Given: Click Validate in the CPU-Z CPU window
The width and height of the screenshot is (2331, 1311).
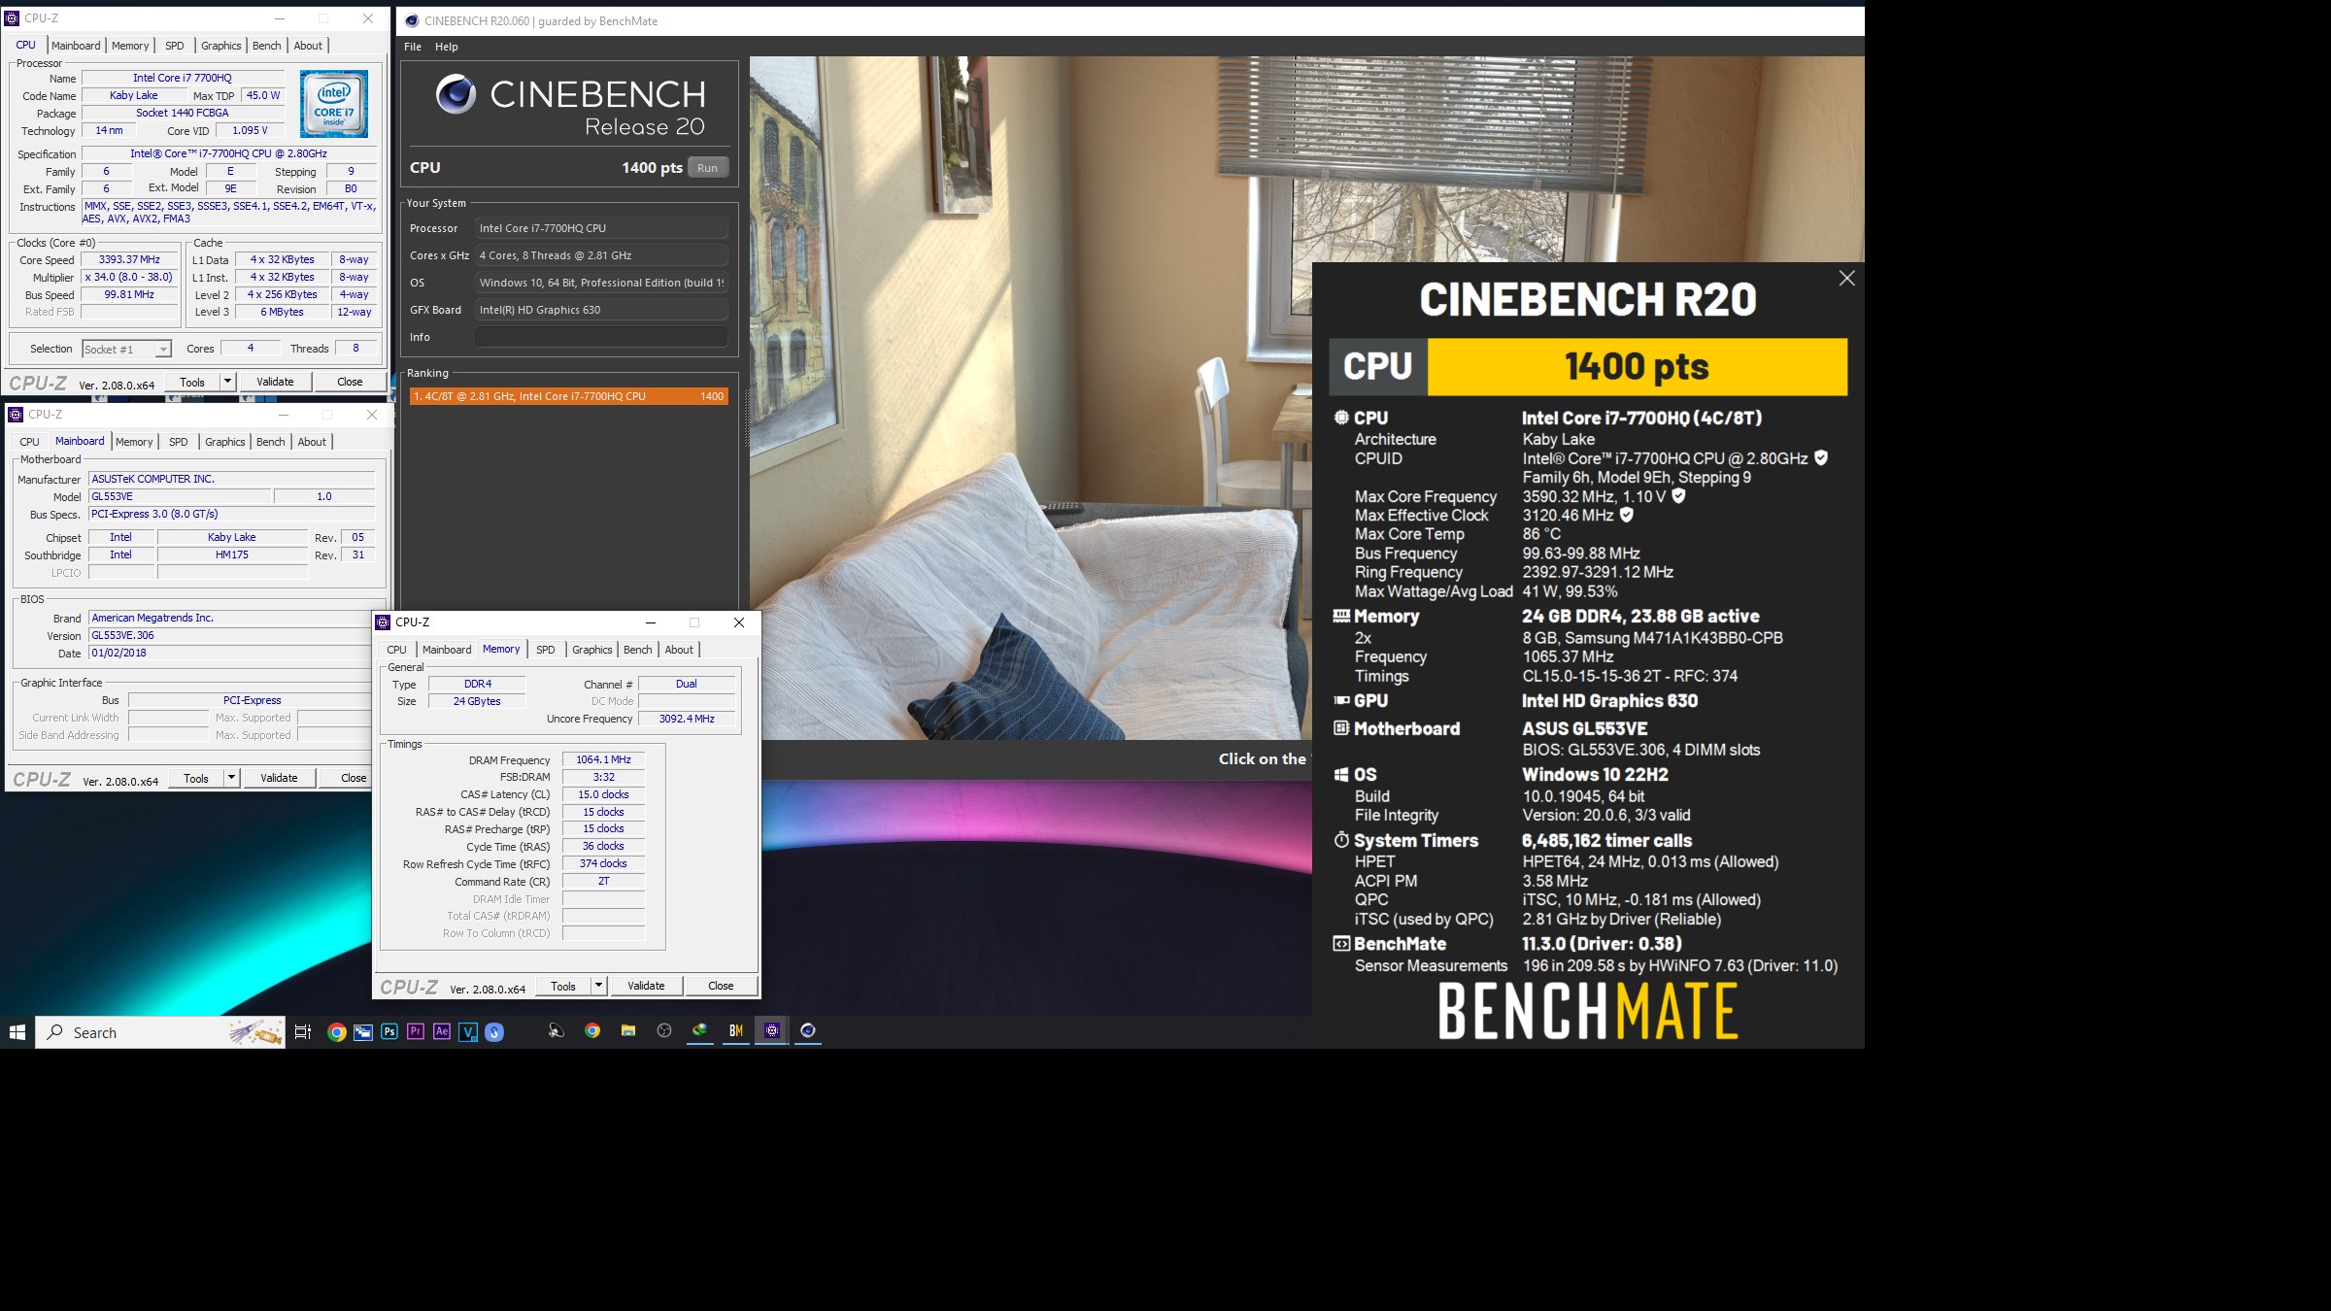Looking at the screenshot, I should [x=275, y=382].
